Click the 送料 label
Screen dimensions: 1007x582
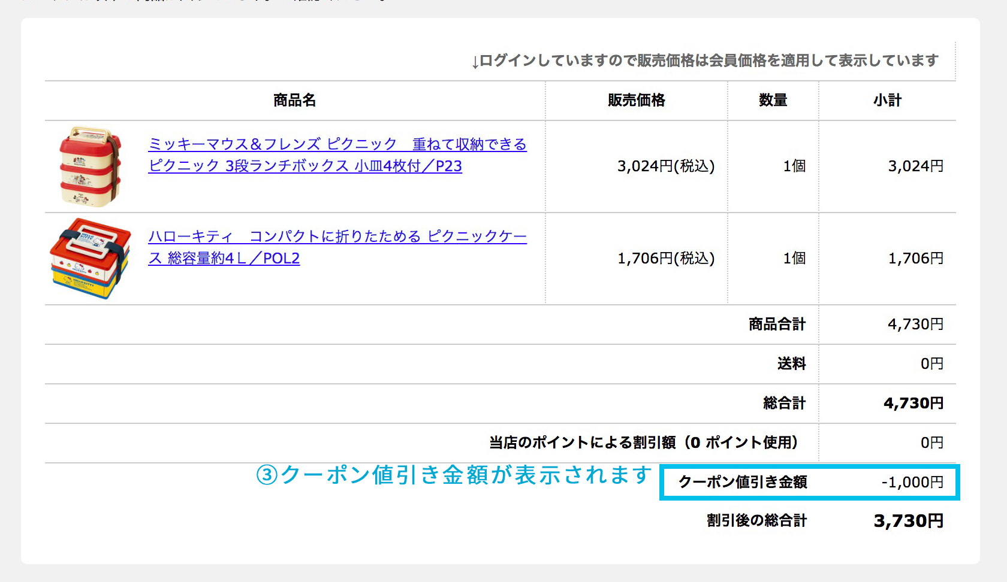(x=791, y=363)
